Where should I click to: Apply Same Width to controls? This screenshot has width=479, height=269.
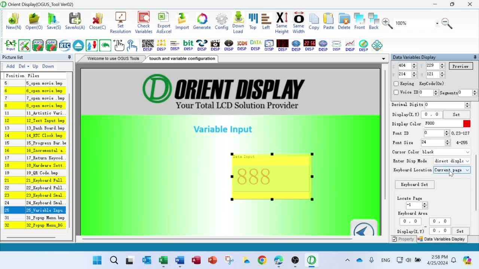click(299, 22)
